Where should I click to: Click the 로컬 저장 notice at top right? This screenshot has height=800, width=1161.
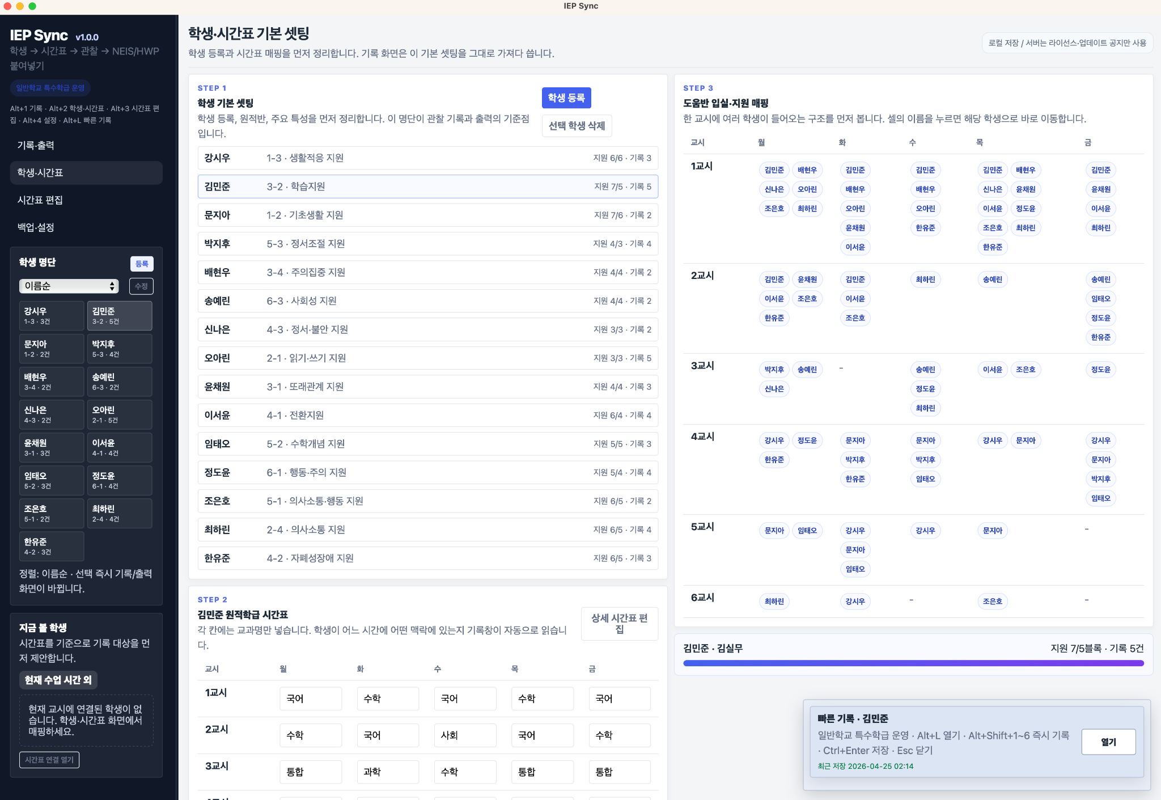[1069, 43]
